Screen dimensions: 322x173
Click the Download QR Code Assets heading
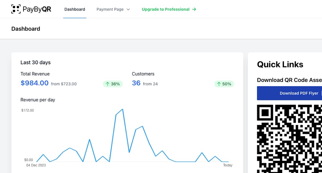[289, 80]
